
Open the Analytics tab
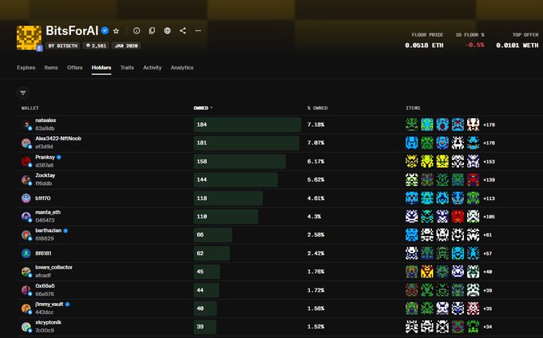(x=182, y=68)
